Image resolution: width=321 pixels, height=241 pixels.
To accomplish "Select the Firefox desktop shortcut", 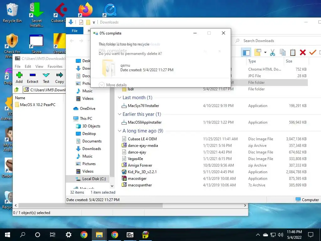I will point(85,10).
